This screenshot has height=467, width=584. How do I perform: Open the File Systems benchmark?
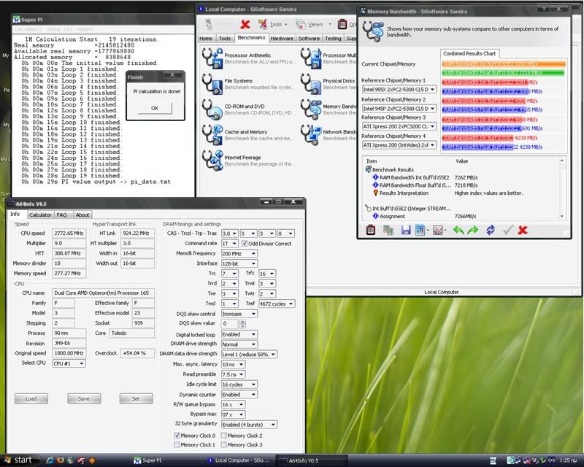(211, 82)
